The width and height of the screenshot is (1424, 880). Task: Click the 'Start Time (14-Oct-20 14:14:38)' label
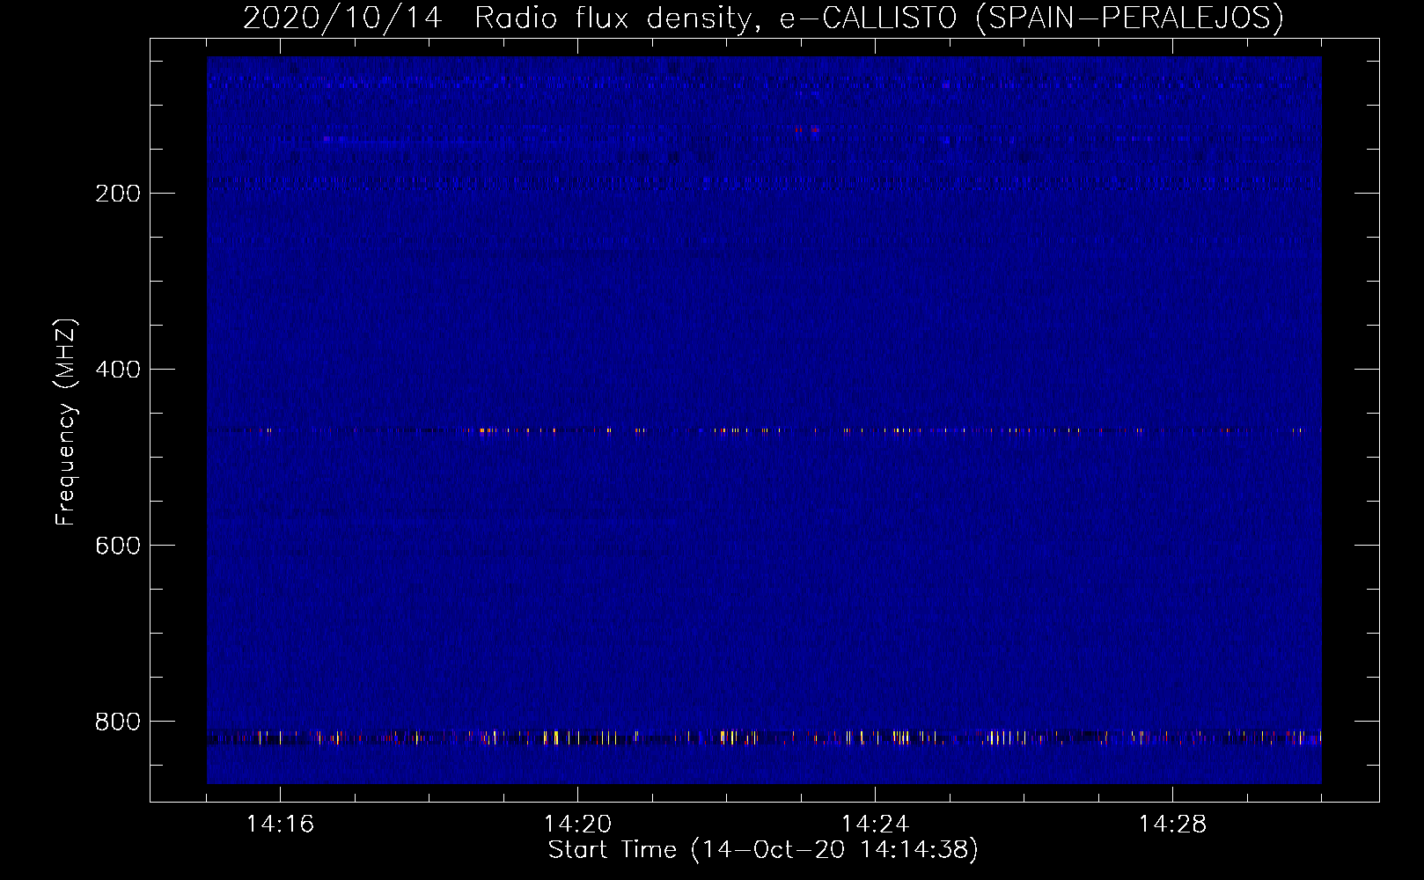tap(763, 850)
